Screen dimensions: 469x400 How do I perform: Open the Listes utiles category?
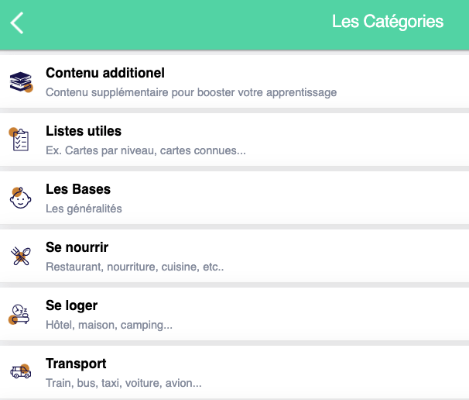tap(84, 131)
